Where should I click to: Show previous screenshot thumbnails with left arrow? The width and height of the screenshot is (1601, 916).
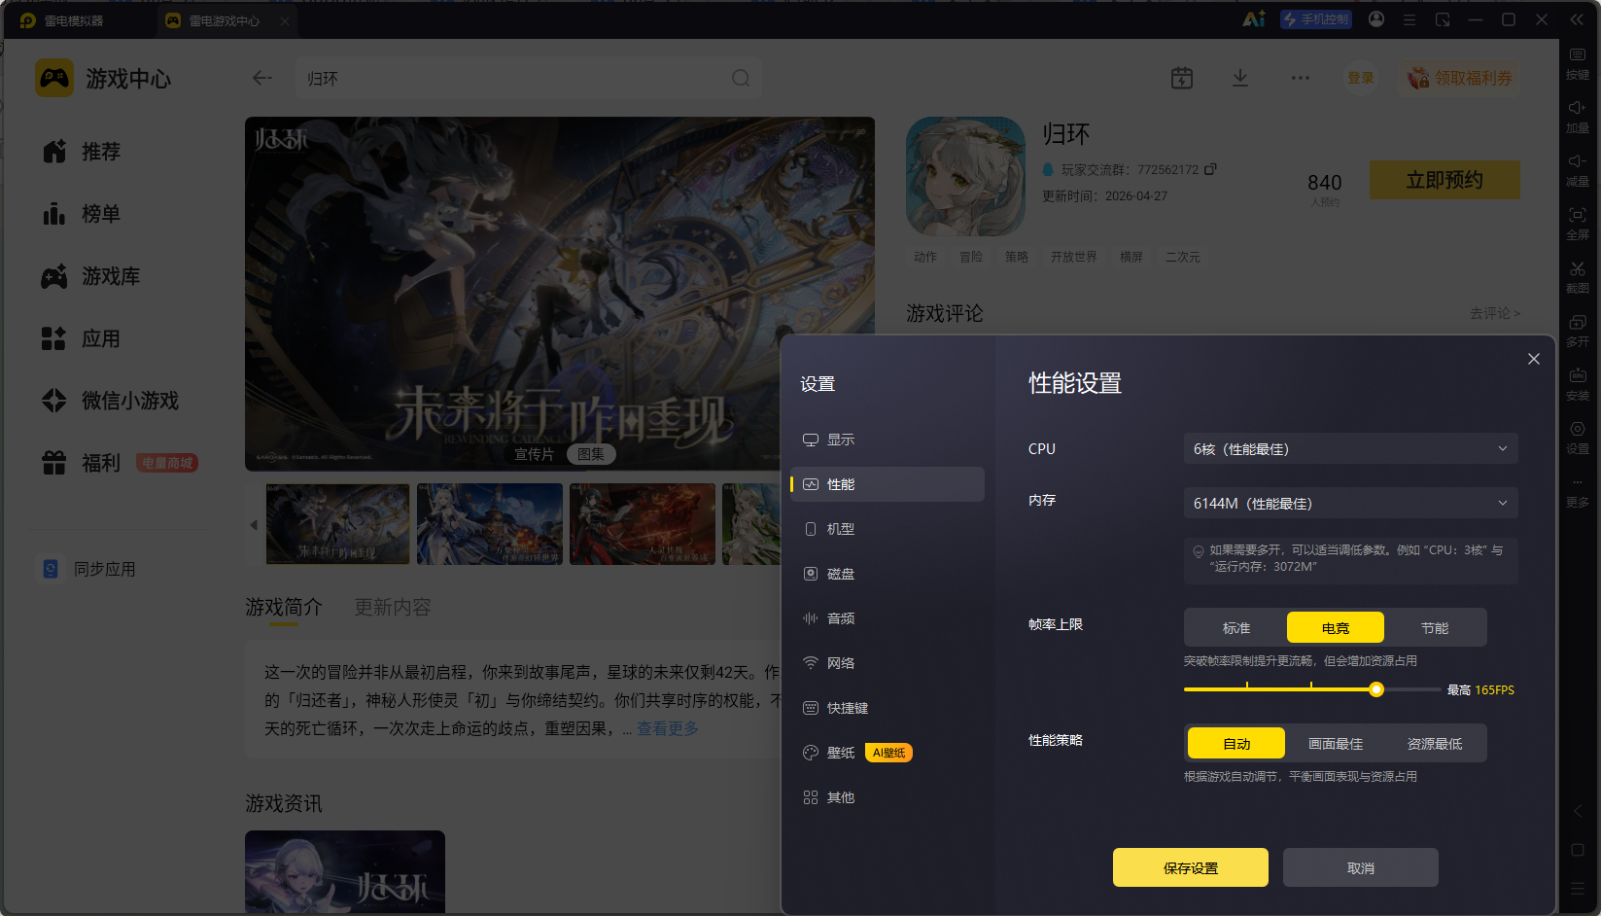254,525
